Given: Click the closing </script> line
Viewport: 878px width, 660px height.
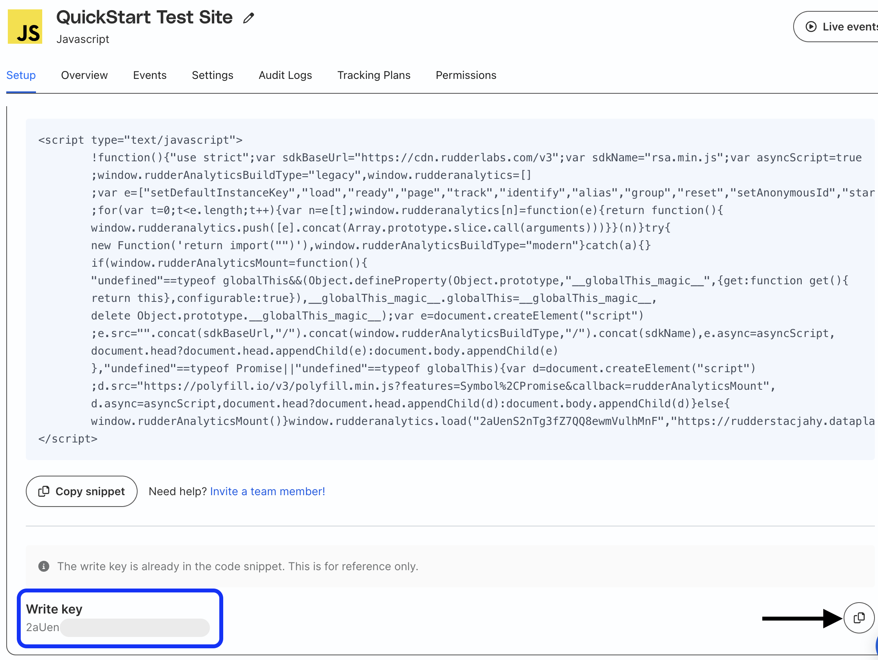Looking at the screenshot, I should click(68, 439).
